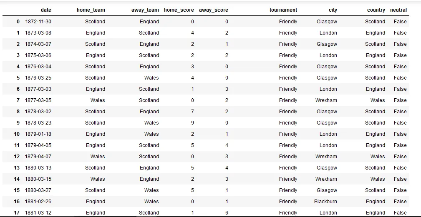Select the date cell 1881-02-26

click(x=38, y=202)
